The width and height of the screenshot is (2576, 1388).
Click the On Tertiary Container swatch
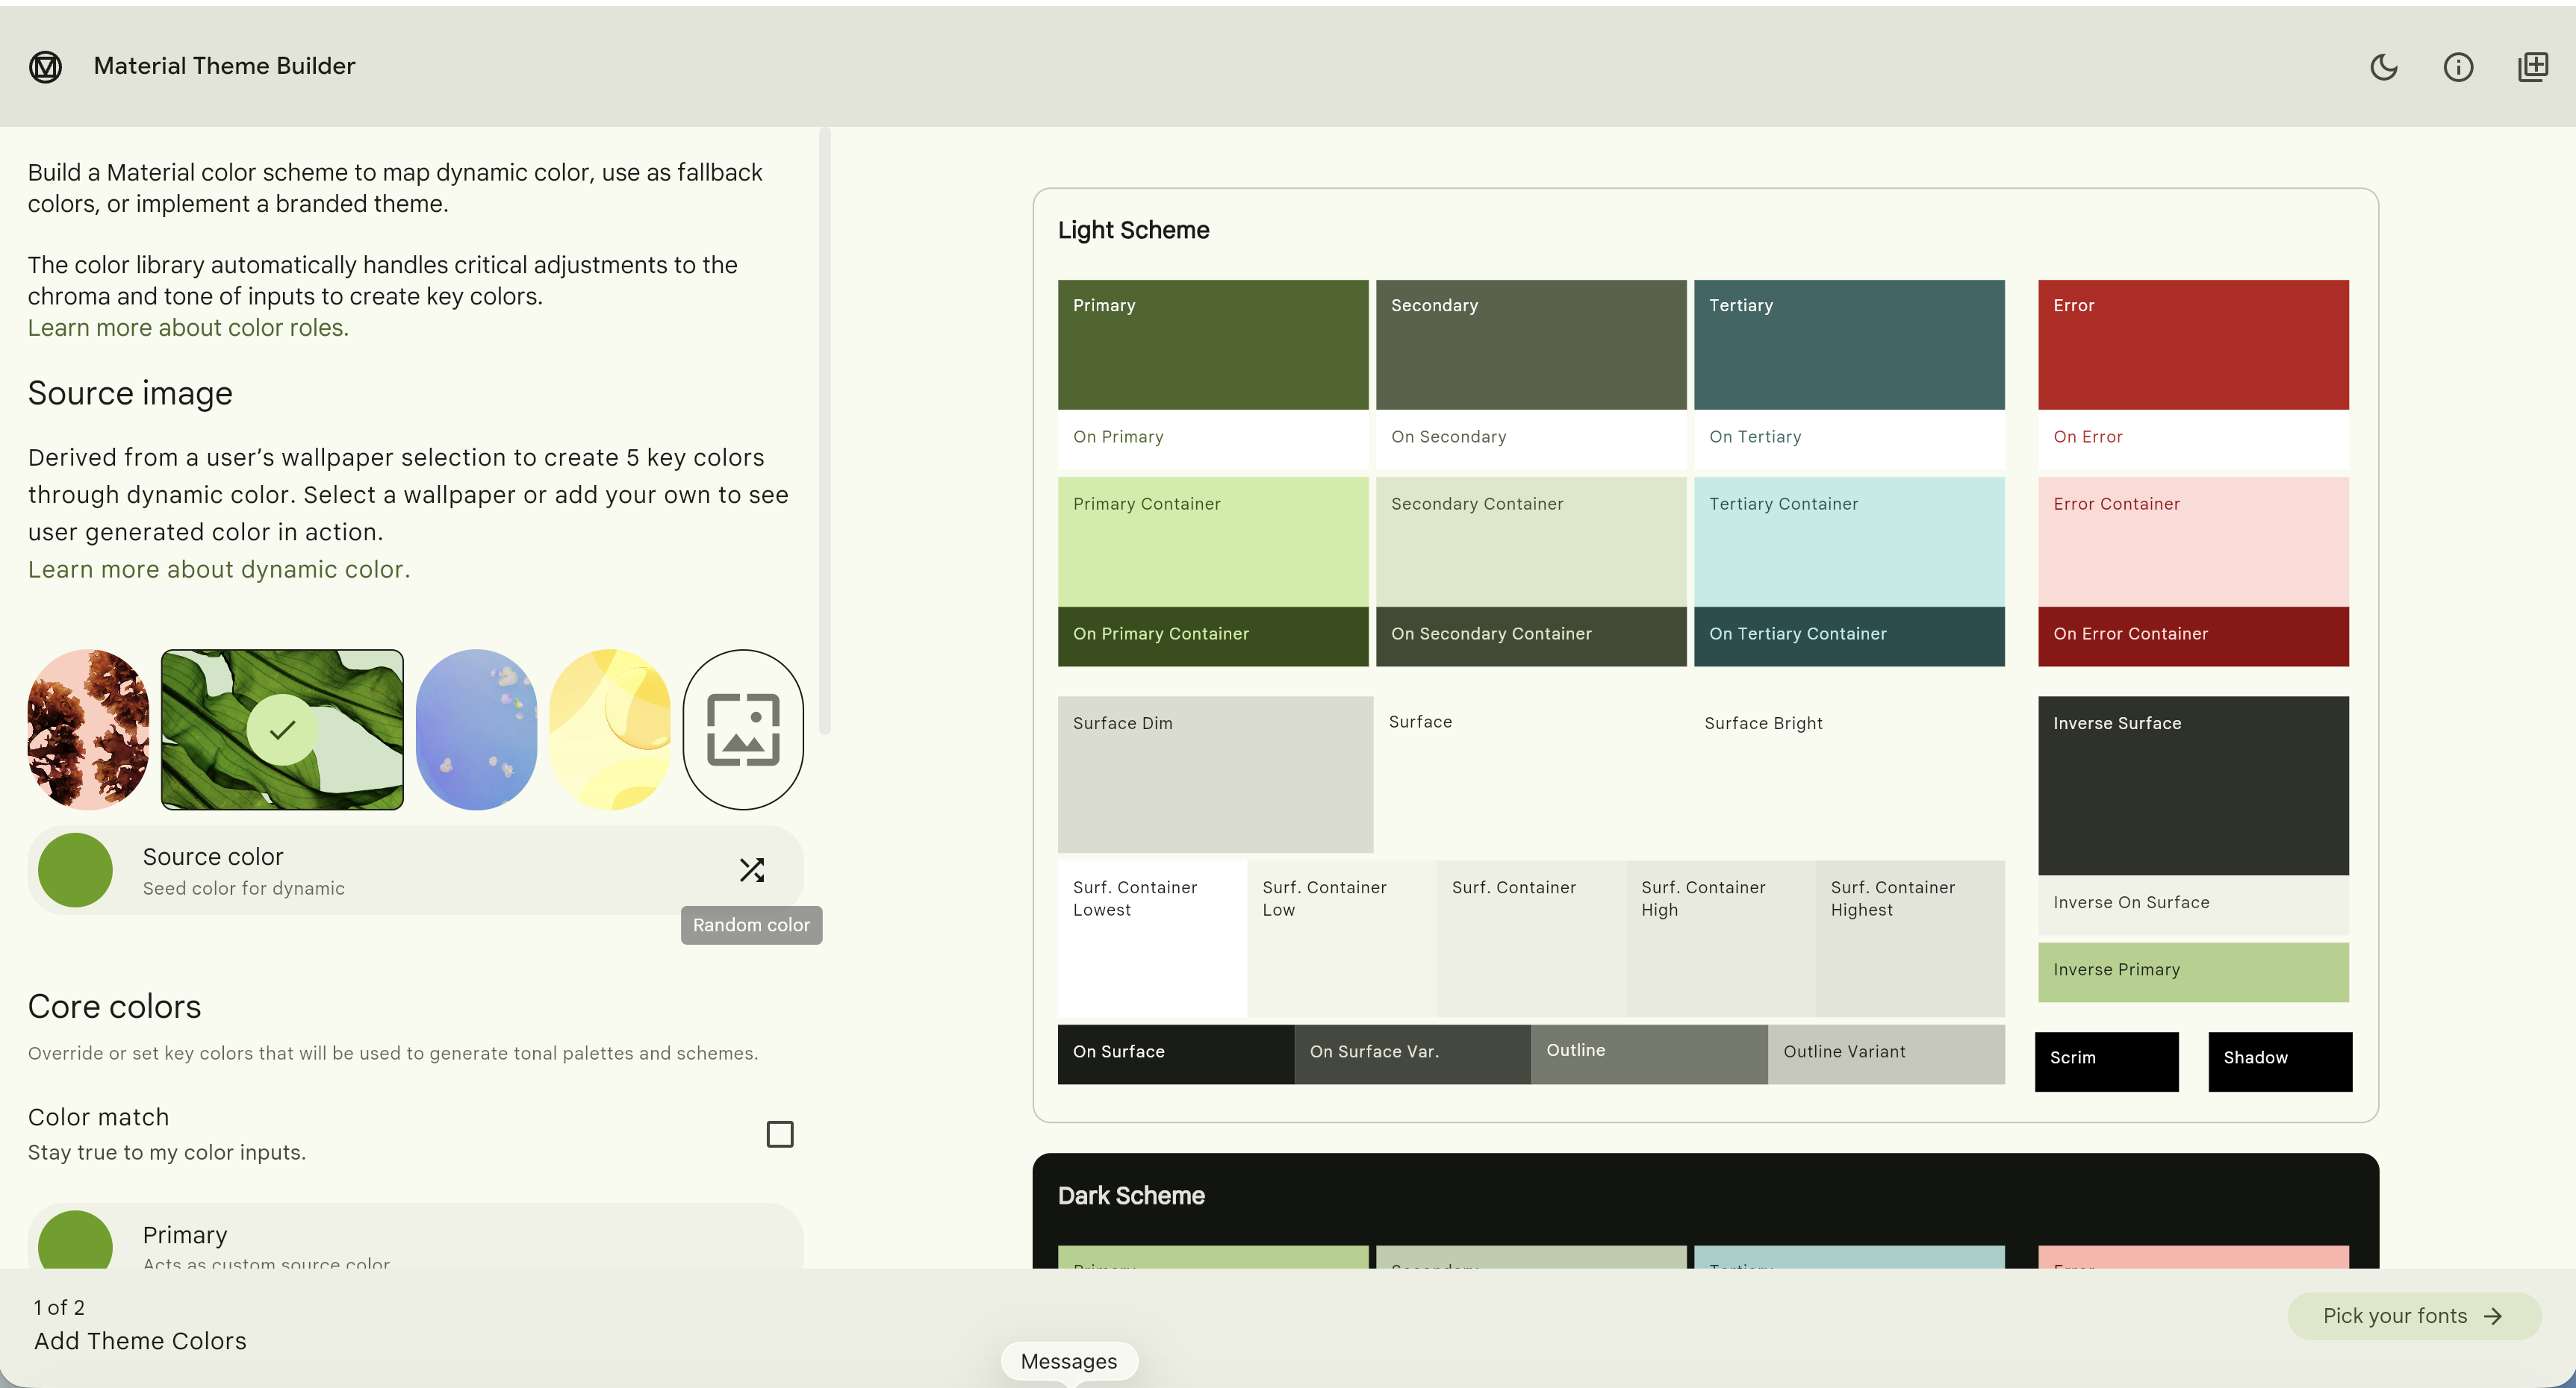[1849, 637]
